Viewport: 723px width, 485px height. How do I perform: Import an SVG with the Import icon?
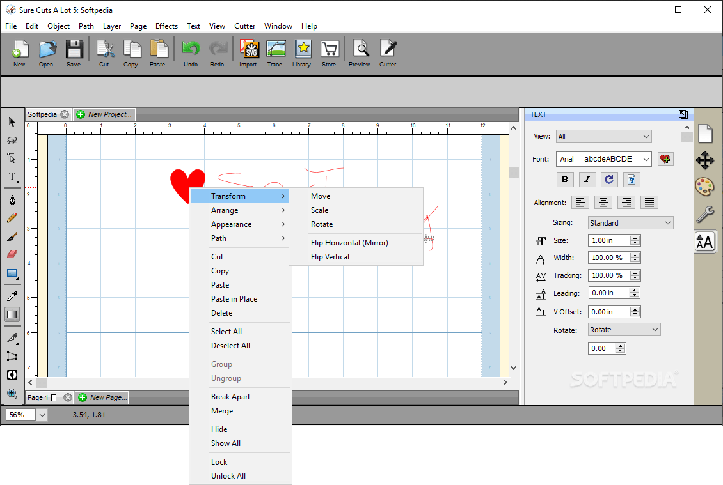pos(249,54)
